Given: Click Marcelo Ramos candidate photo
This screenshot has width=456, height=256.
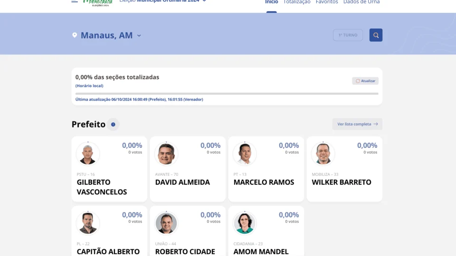Looking at the screenshot, I should 245,154.
